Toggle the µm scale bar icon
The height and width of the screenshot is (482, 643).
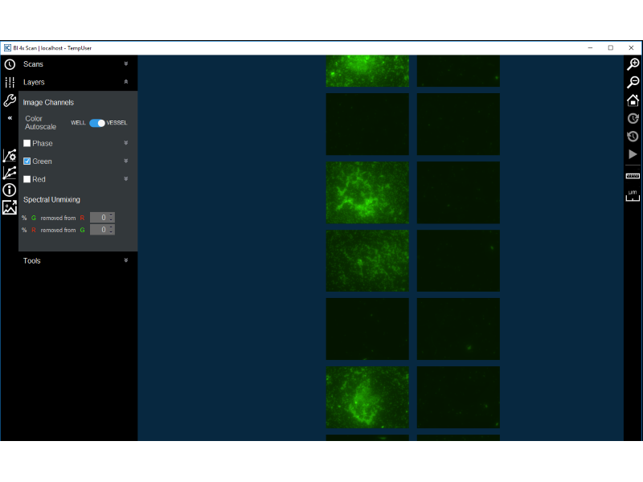tap(633, 195)
